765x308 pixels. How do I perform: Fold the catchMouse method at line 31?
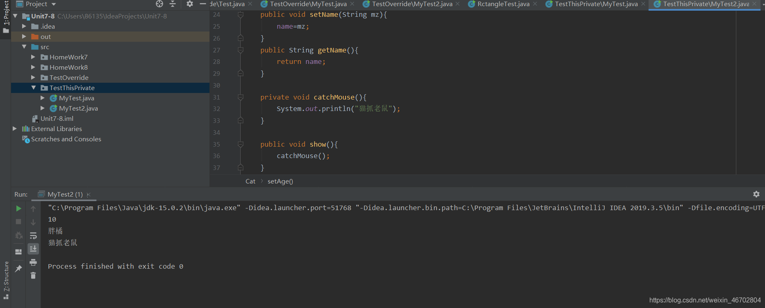(x=241, y=97)
